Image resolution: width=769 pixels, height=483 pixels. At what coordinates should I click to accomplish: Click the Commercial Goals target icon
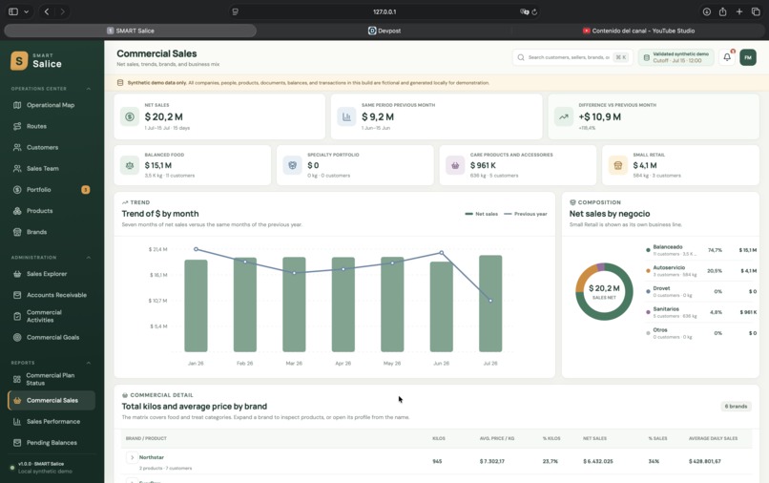click(17, 337)
